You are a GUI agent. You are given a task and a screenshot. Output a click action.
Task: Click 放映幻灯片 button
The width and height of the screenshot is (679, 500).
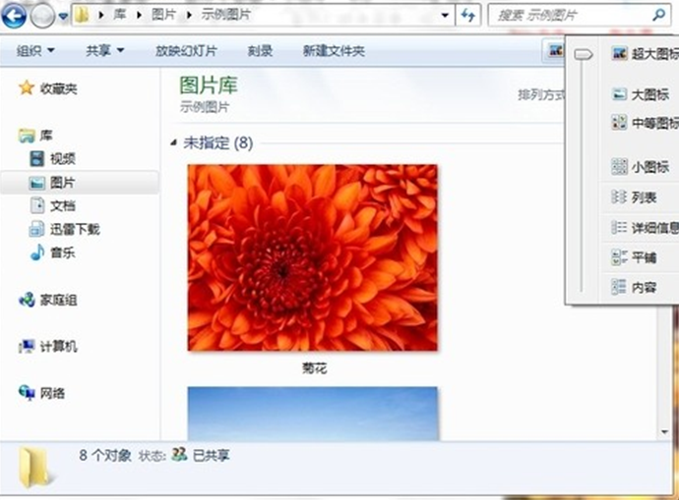click(x=186, y=51)
